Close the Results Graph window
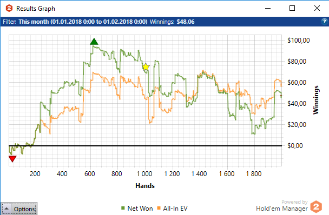 tap(317, 9)
